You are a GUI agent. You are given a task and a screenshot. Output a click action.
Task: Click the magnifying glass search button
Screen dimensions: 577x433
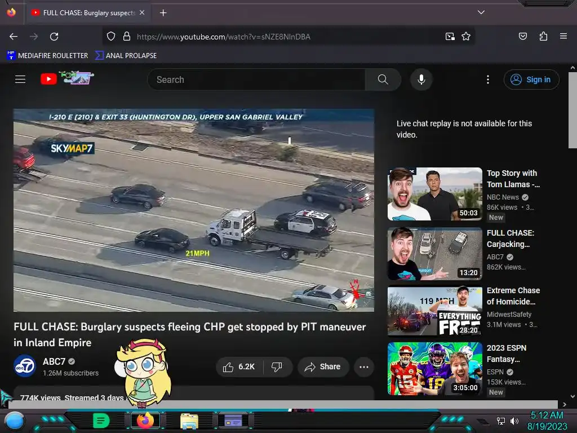383,79
